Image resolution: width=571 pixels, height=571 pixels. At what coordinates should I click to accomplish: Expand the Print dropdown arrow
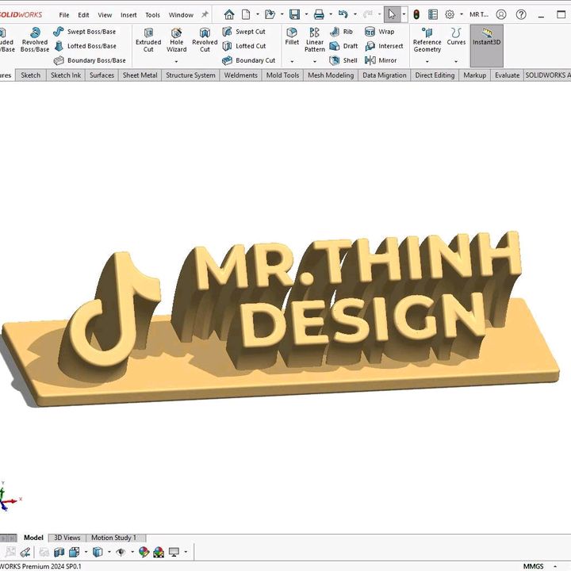331,14
